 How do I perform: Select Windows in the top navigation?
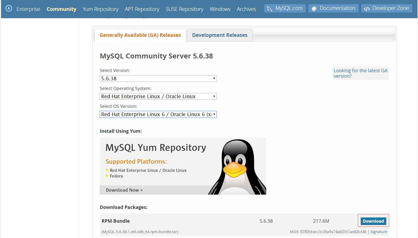(x=220, y=9)
